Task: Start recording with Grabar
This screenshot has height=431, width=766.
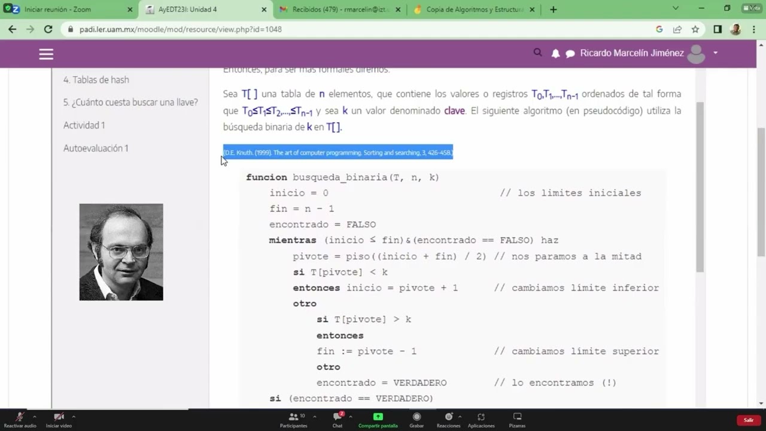Action: 417,420
